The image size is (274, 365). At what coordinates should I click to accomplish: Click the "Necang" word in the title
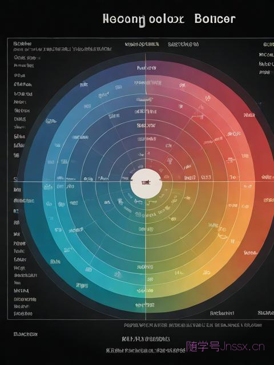pyautogui.click(x=124, y=20)
